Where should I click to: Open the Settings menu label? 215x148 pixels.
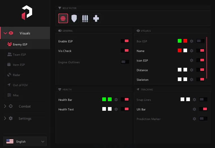pos(25,118)
